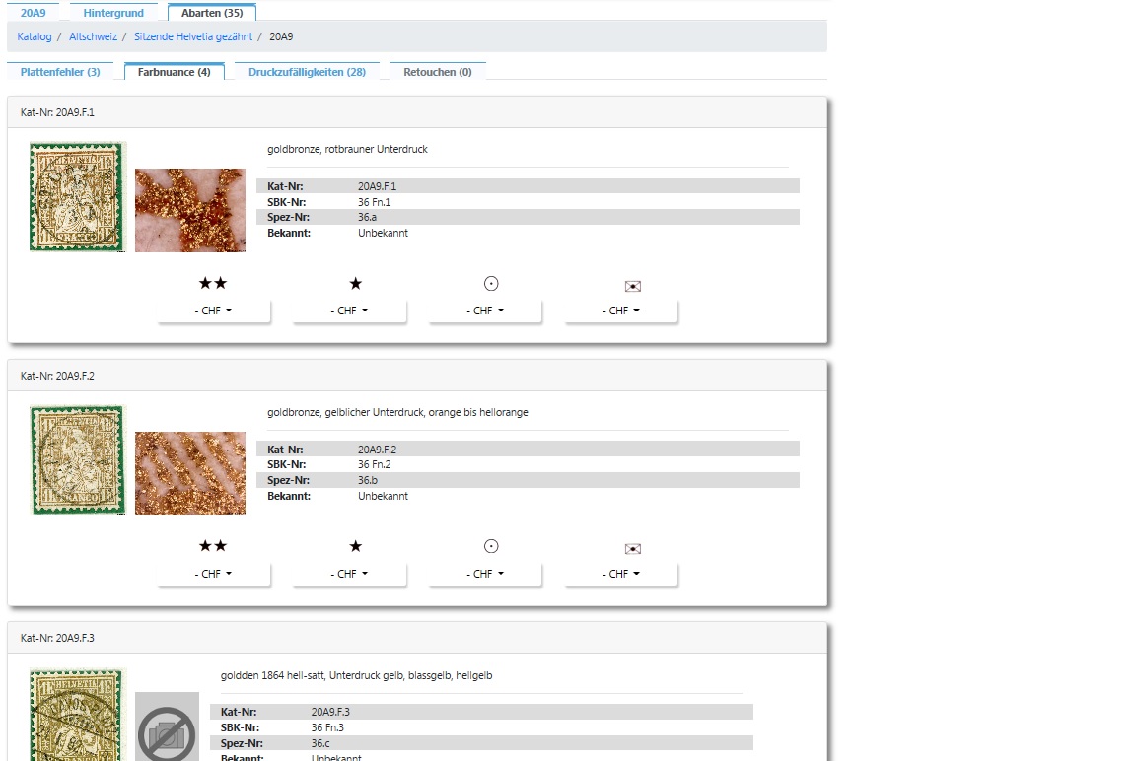Click the double-star mint icon in 20A9.F.1

[213, 284]
